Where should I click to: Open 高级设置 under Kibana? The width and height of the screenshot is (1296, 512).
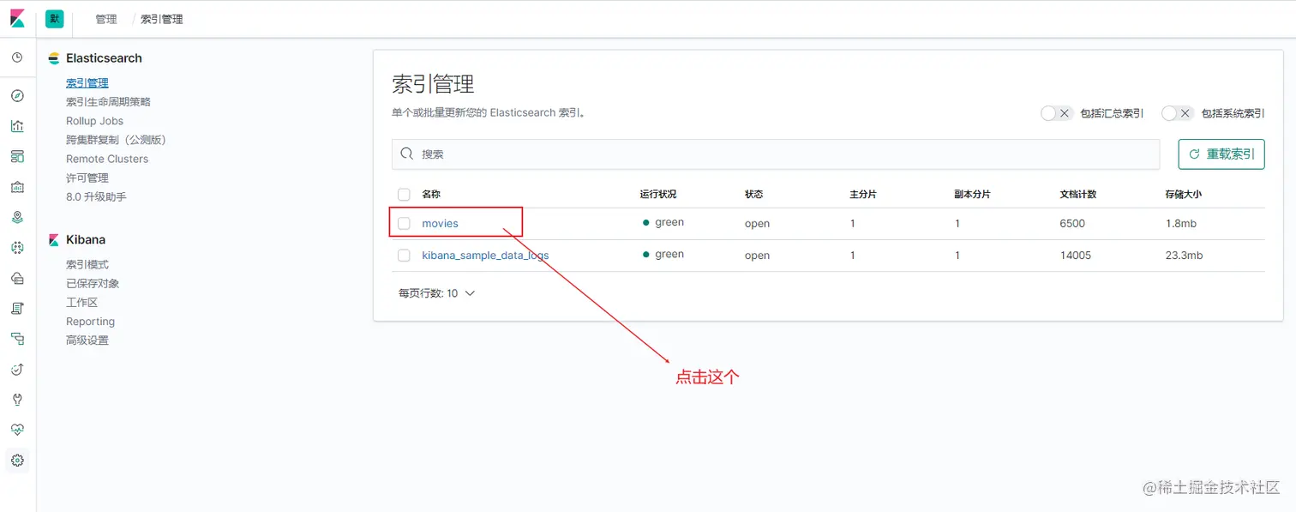[x=87, y=340]
